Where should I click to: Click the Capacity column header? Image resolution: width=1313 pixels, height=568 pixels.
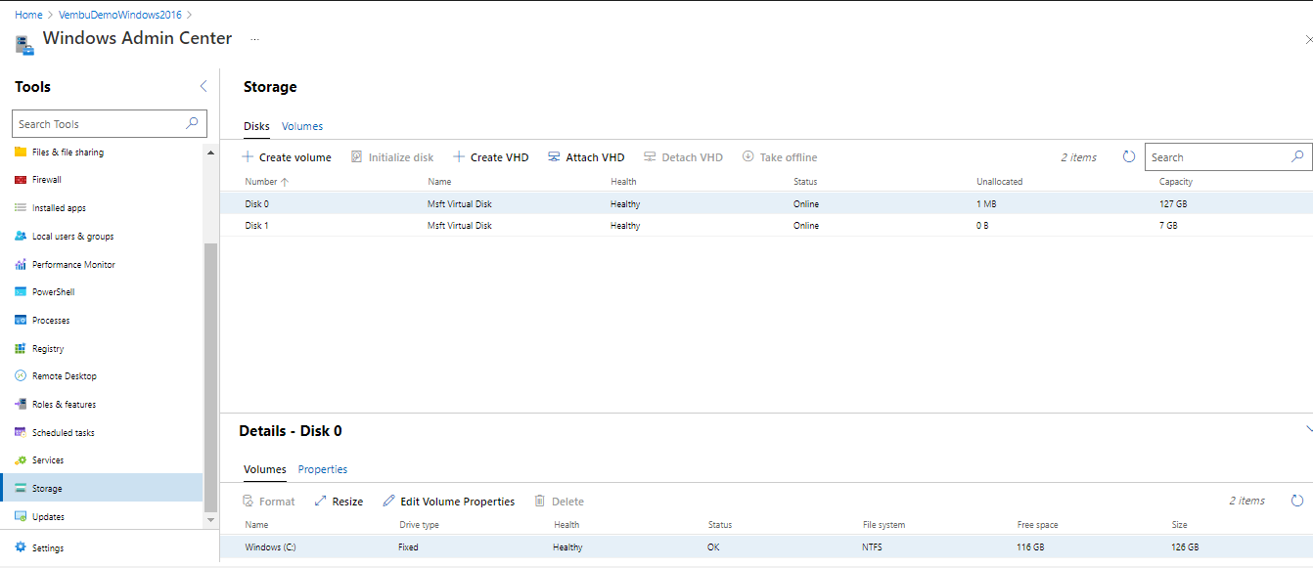[x=1176, y=182]
